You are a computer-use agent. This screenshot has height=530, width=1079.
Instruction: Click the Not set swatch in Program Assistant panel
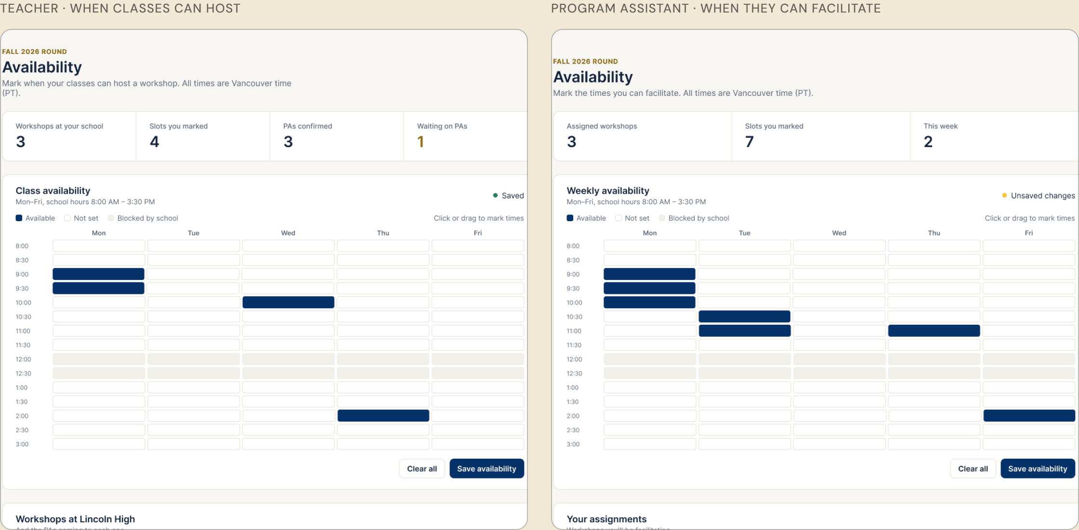[618, 218]
